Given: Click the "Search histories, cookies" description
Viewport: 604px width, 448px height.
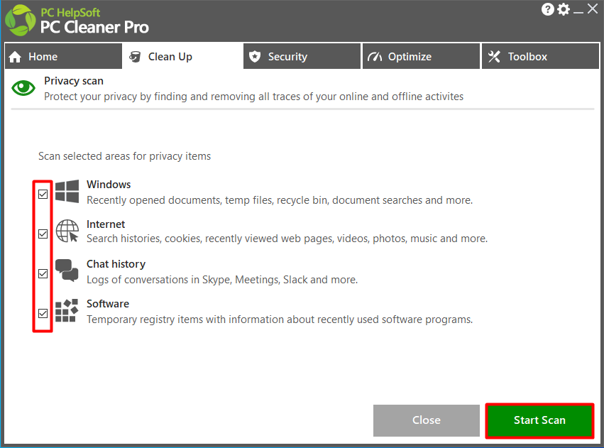Looking at the screenshot, I should (x=287, y=239).
